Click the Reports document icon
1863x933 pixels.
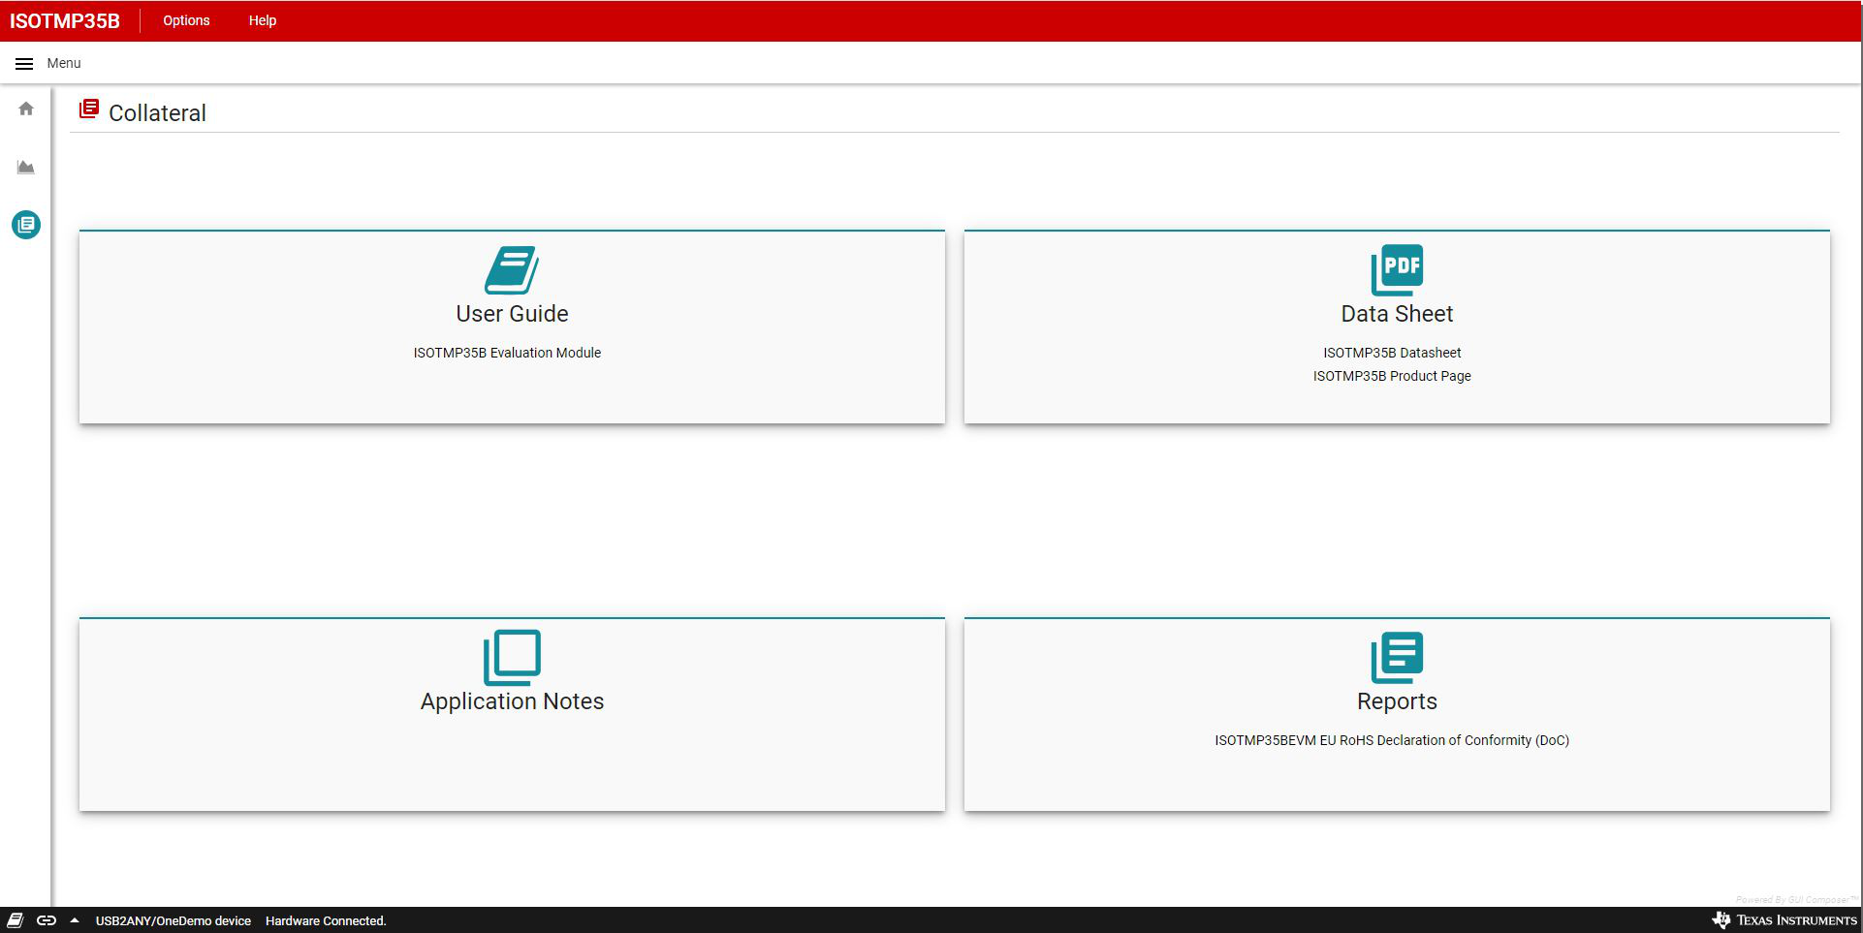click(x=1397, y=658)
